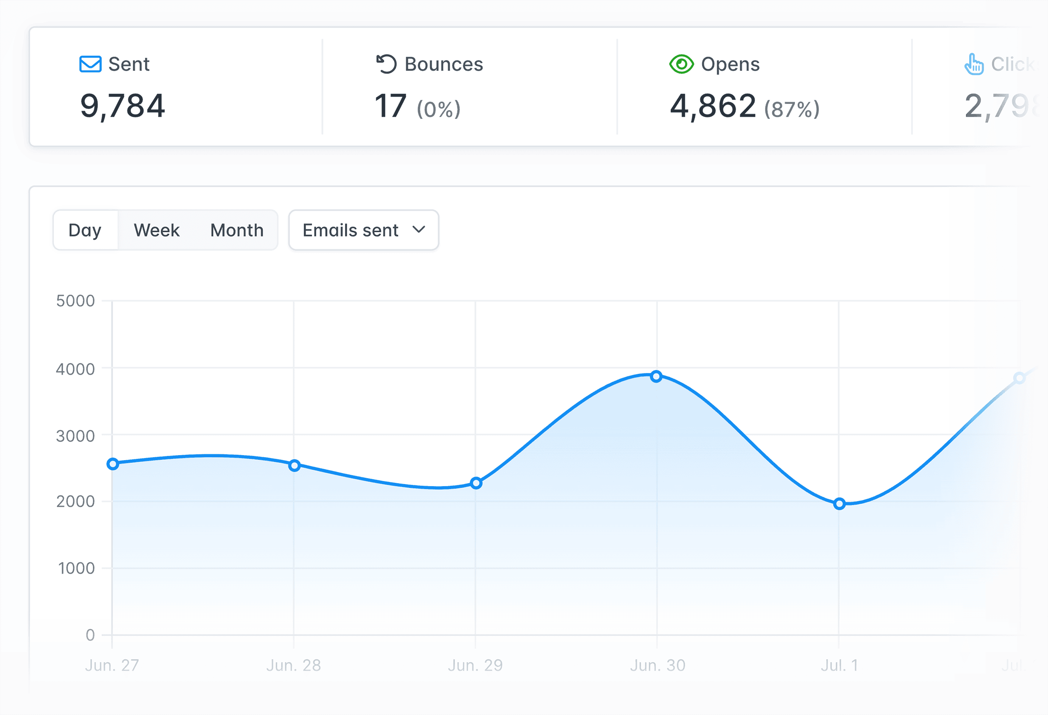Click the 5000 gridline label
The width and height of the screenshot is (1048, 715).
click(77, 300)
